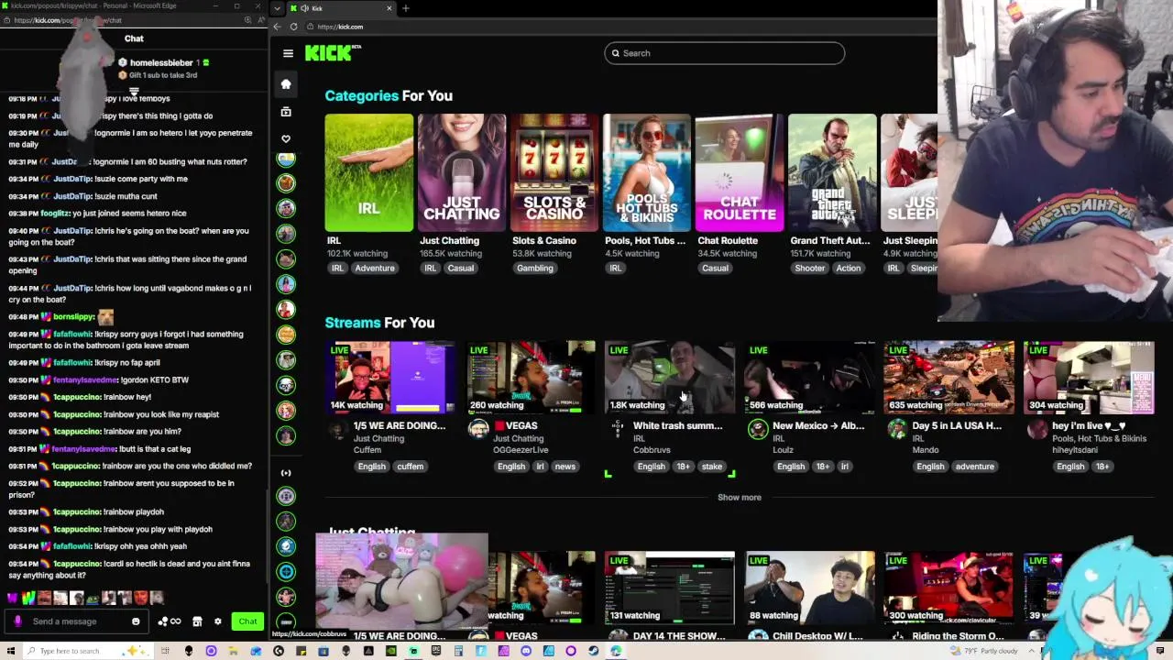This screenshot has height=660, width=1173.
Task: Click the Kick logo
Action: point(333,53)
